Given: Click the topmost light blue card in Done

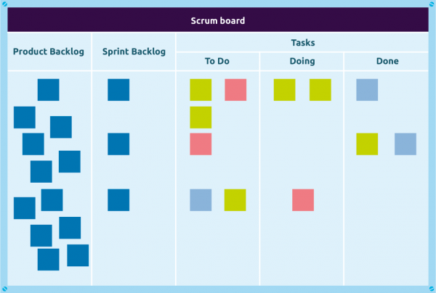Looking at the screenshot, I should (367, 90).
